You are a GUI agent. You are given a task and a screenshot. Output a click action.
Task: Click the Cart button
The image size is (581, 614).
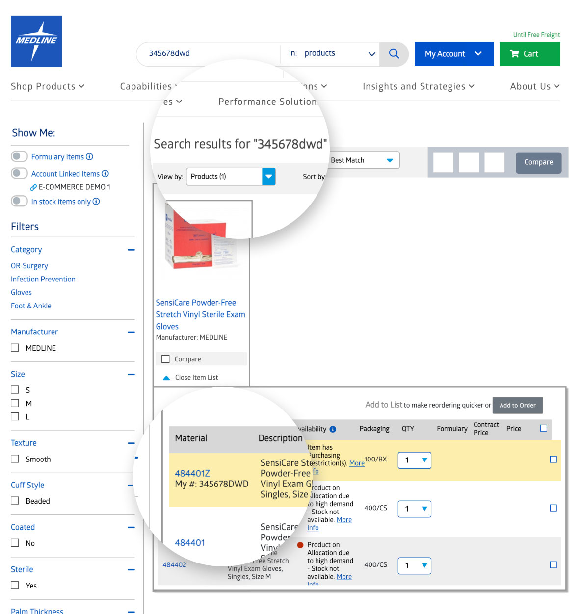[530, 54]
